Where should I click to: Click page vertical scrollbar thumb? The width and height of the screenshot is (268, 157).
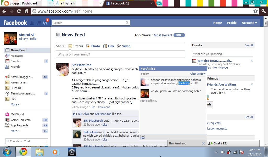click(266, 23)
